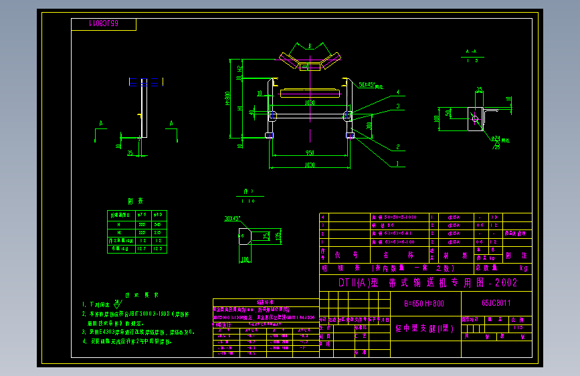Screen dimensions: 580x376
Task: Select the H row in the green table
Action: click(x=137, y=225)
